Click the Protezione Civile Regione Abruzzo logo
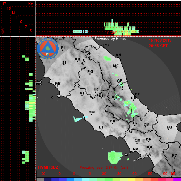This screenshot has width=181, height=181. pos(48,49)
